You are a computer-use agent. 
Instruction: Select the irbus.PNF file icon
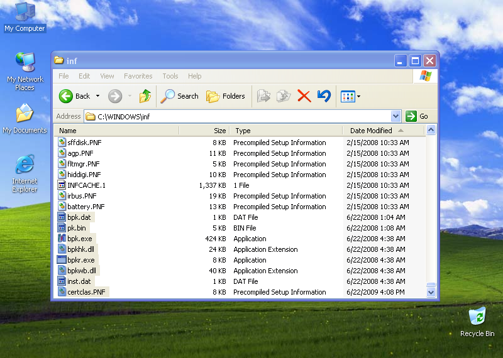tap(62, 196)
